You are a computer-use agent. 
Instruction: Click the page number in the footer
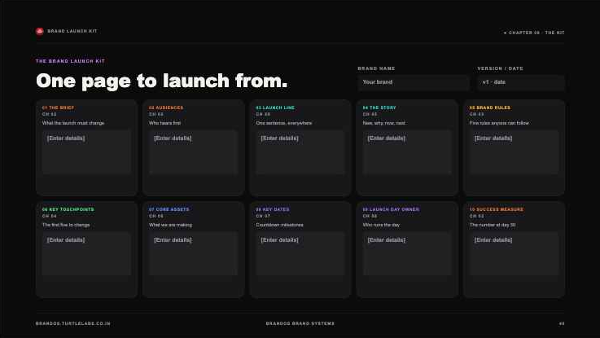tap(562, 324)
